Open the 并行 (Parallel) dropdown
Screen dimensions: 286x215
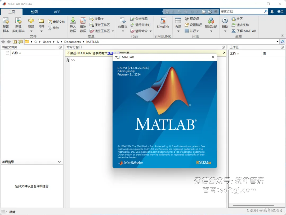pos(192,31)
